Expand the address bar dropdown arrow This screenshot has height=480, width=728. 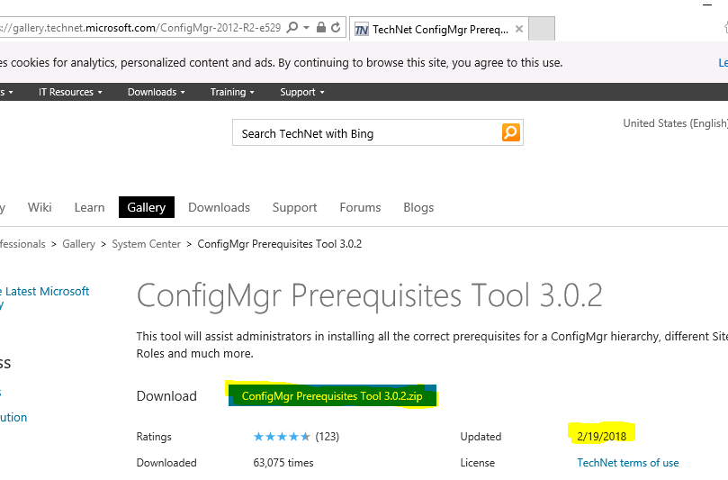click(x=307, y=28)
